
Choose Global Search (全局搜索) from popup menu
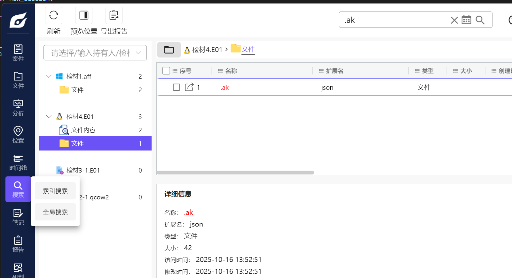point(55,212)
